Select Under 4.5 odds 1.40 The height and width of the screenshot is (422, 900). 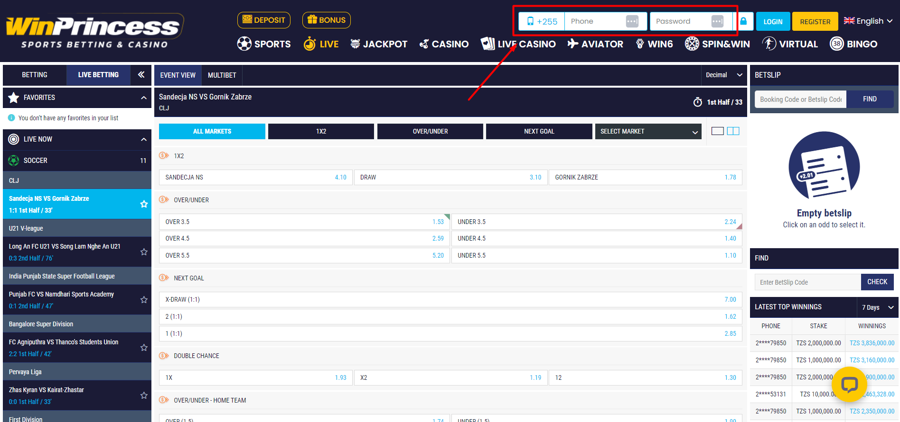click(597, 238)
